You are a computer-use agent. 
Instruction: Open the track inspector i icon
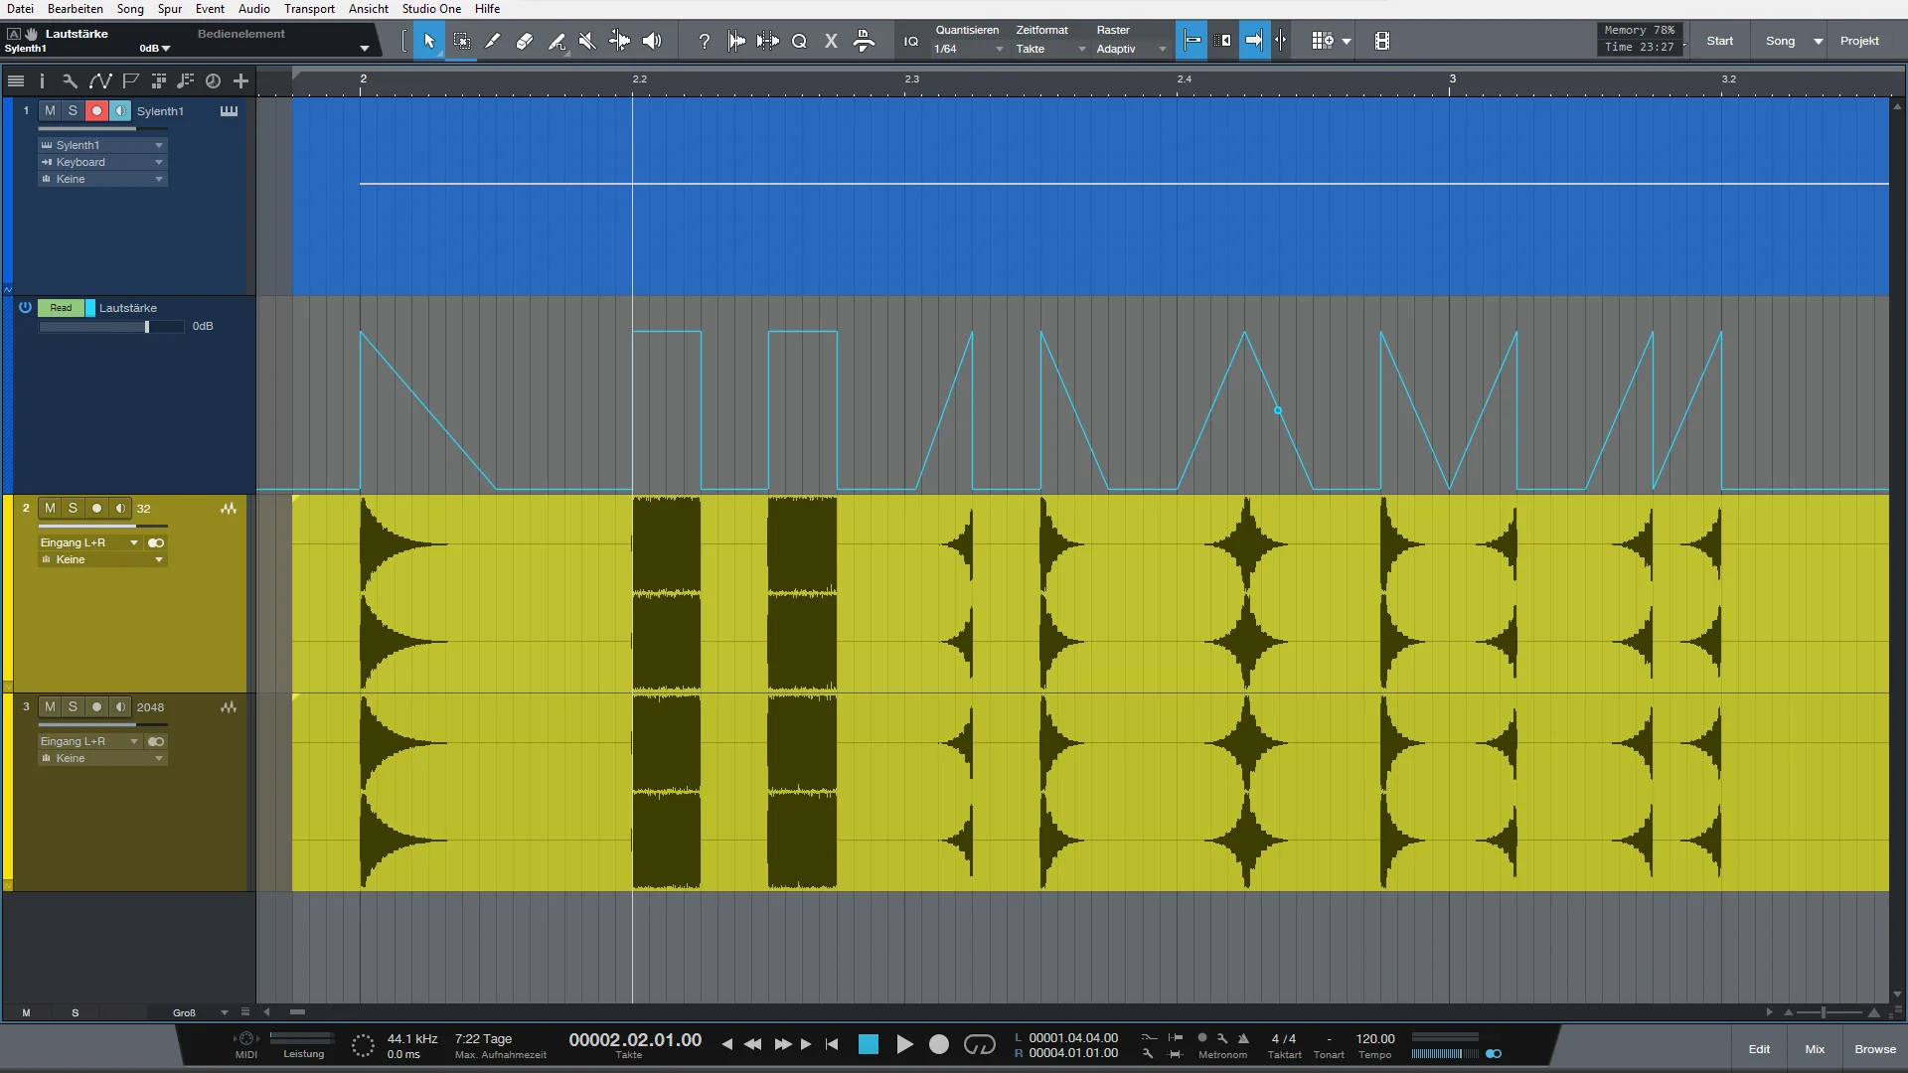tap(42, 80)
